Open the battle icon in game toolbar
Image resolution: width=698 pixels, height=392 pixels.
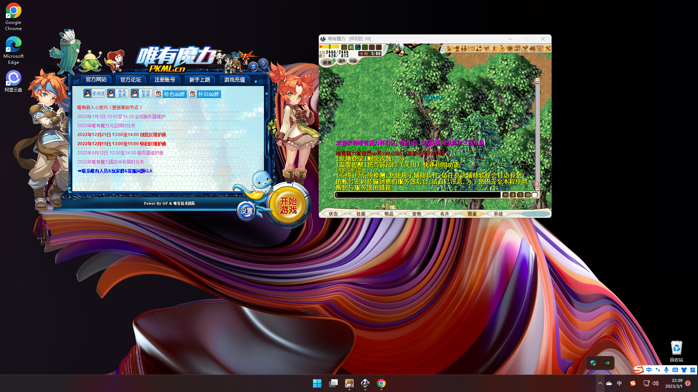click(448, 48)
